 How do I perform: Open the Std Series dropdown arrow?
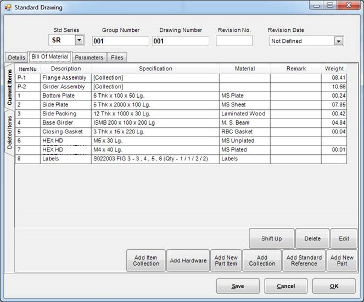click(x=79, y=41)
